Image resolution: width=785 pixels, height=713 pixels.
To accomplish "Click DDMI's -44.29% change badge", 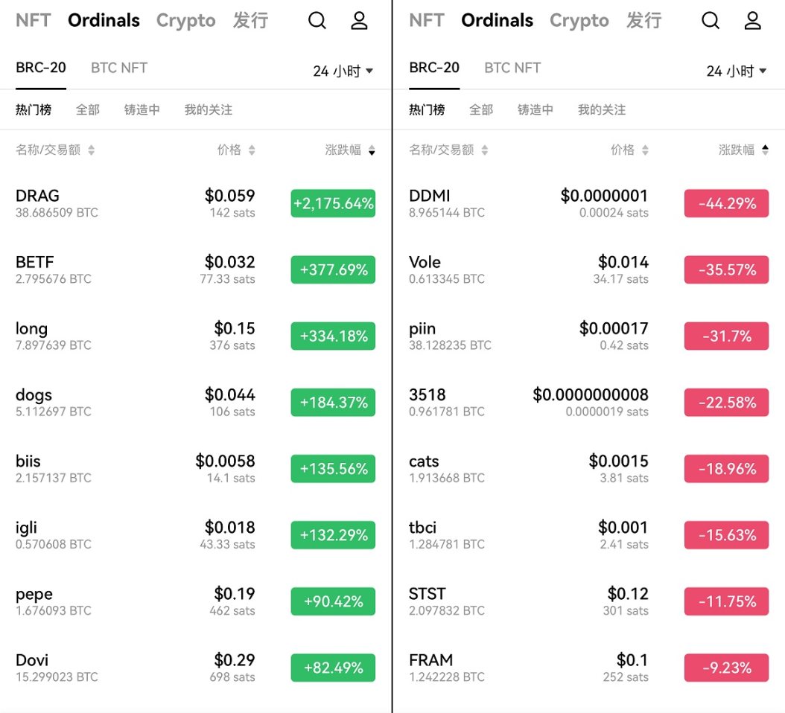I will 726,203.
